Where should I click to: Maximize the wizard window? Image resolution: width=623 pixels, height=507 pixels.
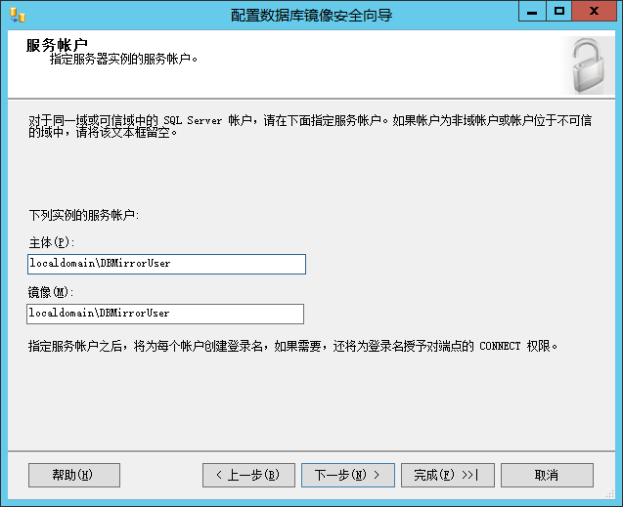tap(558, 12)
